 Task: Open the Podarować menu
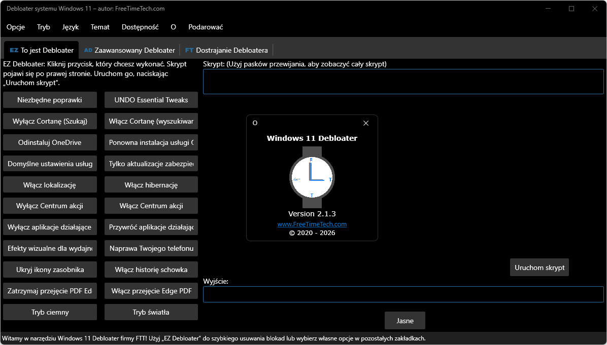[206, 27]
